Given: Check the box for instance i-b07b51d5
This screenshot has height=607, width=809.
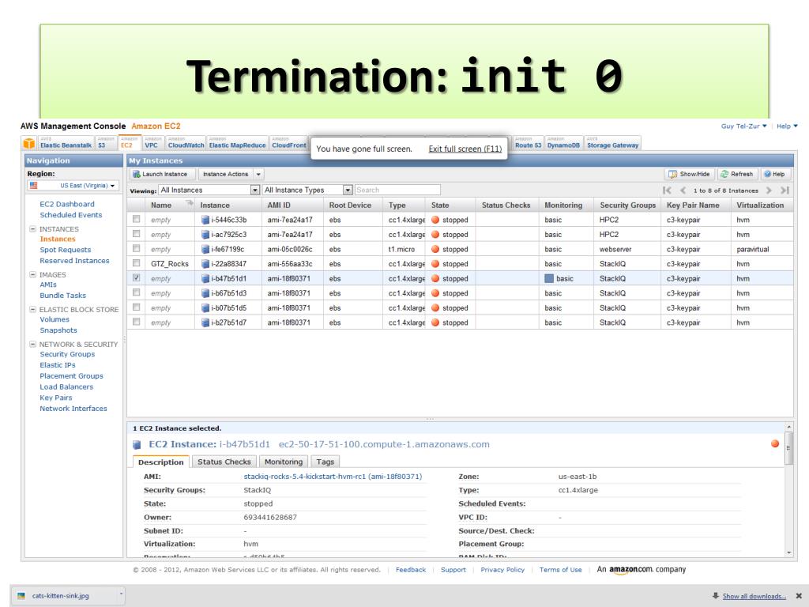Looking at the screenshot, I should [x=136, y=307].
